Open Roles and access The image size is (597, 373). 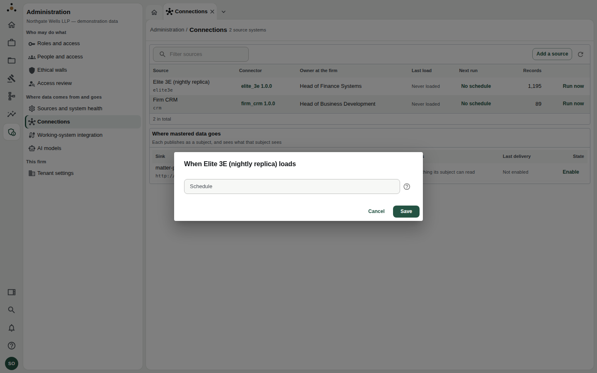83,44
